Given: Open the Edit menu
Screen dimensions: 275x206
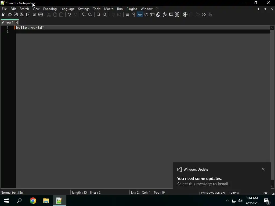Looking at the screenshot, I should point(13,9).
